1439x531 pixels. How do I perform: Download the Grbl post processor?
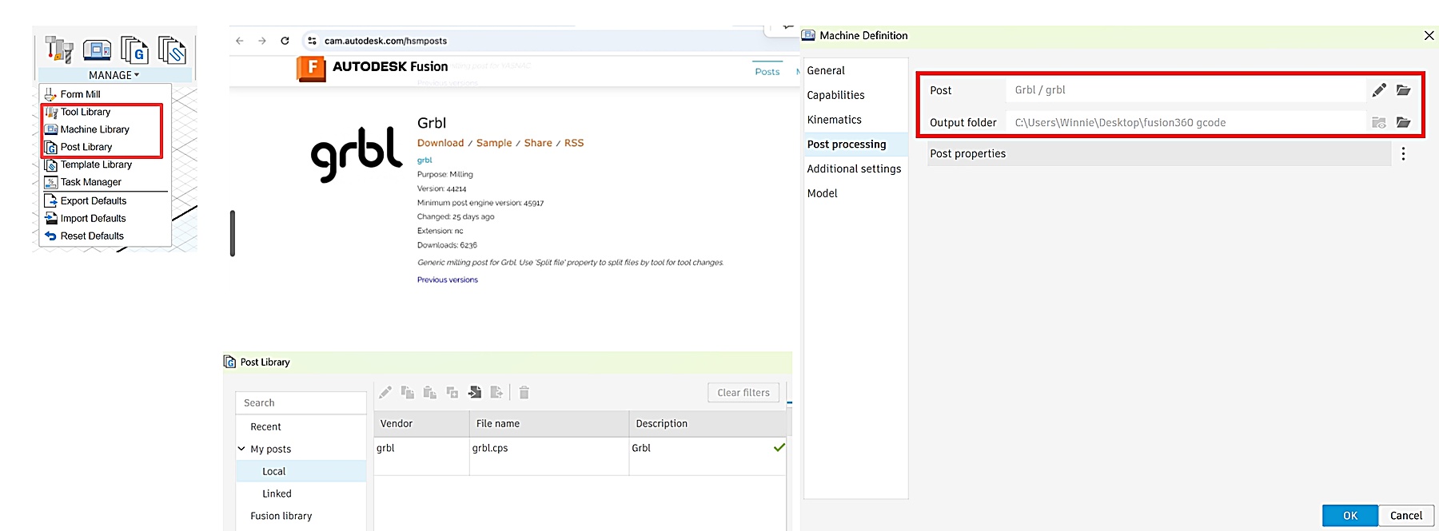[x=440, y=143]
